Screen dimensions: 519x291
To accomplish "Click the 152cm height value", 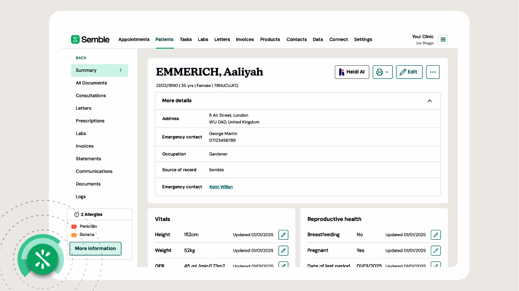I will (x=192, y=235).
